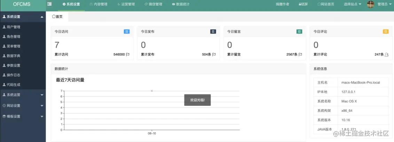Click the 模板设置 layers icon
The width and height of the screenshot is (394, 142).
click(4, 116)
